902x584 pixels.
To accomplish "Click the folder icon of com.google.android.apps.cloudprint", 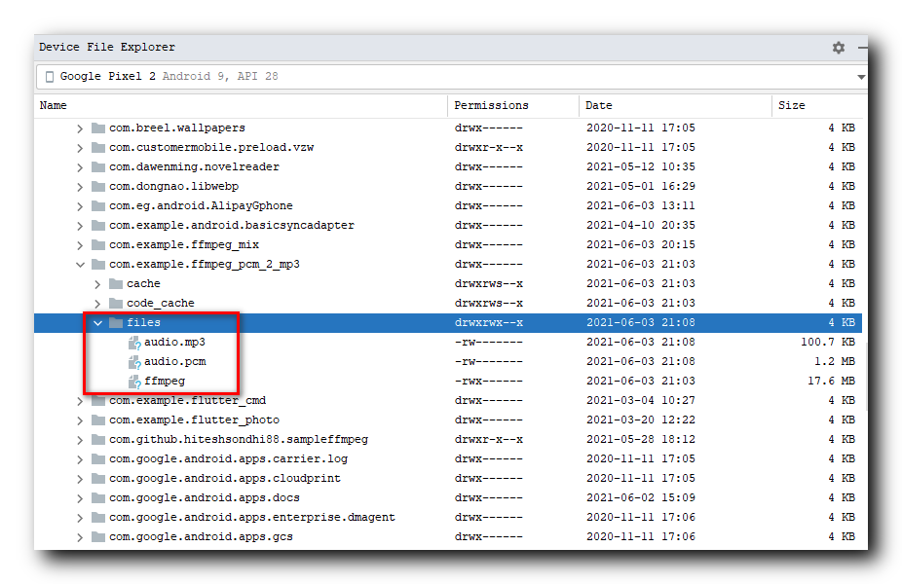I will click(98, 479).
